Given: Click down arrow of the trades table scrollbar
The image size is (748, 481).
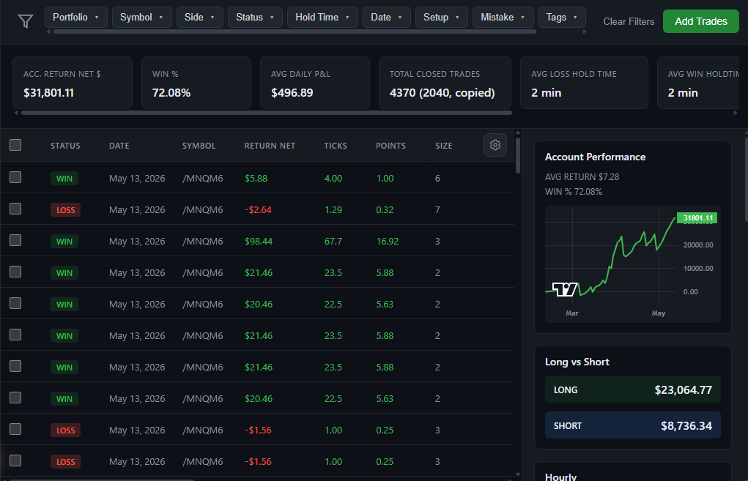Looking at the screenshot, I should (518, 474).
